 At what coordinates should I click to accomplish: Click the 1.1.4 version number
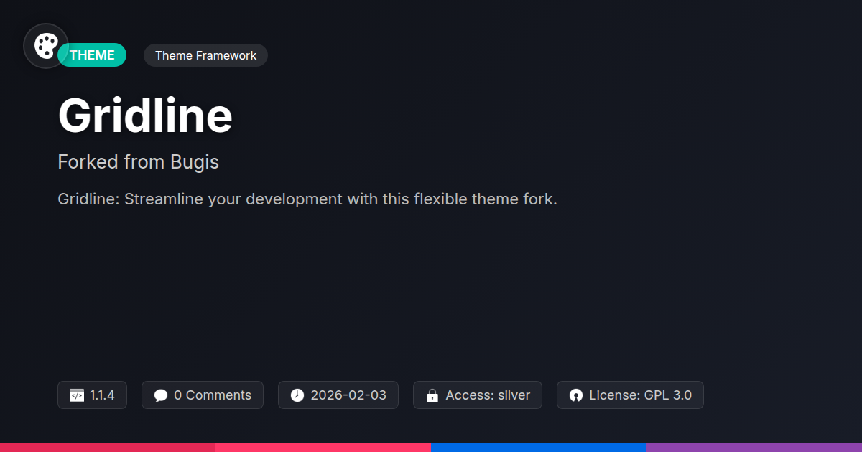pos(102,395)
